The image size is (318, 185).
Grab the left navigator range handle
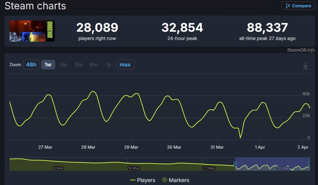click(x=235, y=164)
